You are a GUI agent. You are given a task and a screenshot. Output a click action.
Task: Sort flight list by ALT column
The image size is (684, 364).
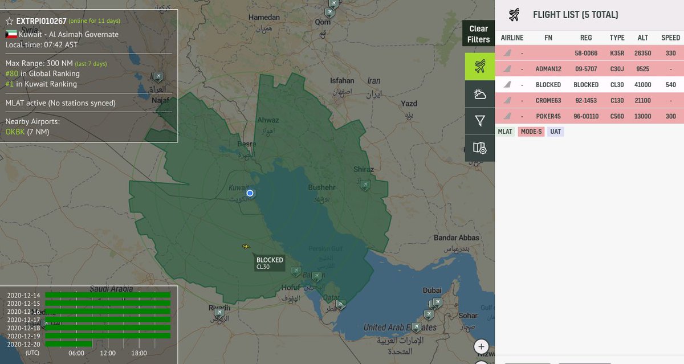(643, 38)
